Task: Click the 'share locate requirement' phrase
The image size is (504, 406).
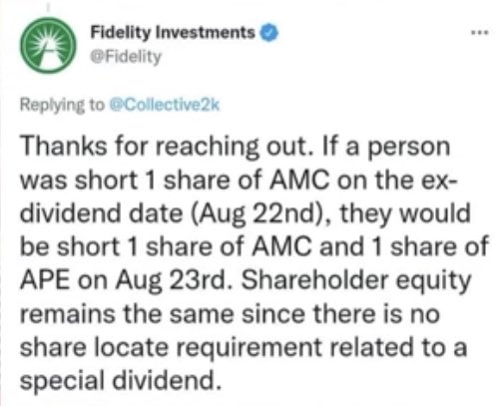Action: 171,347
